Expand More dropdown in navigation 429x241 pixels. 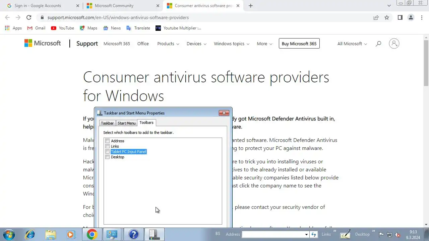tap(264, 44)
